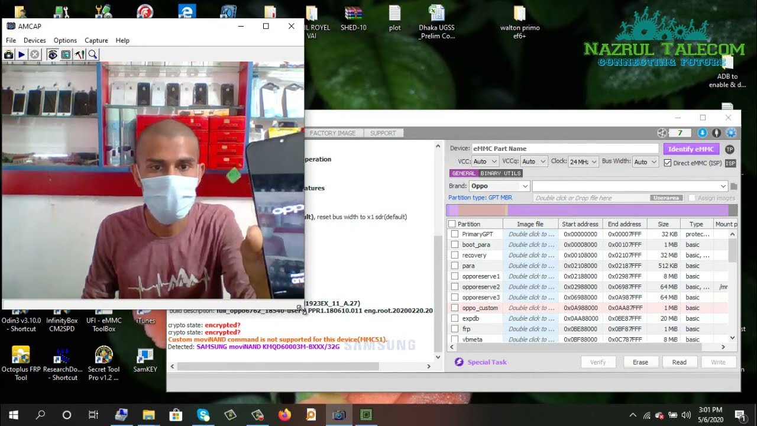
Task: Open Firefox from the taskbar
Action: tap(284, 415)
